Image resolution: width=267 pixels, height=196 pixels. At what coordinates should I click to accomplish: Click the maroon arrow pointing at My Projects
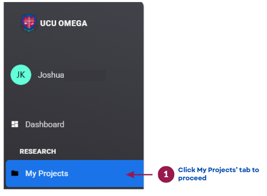pos(139,175)
